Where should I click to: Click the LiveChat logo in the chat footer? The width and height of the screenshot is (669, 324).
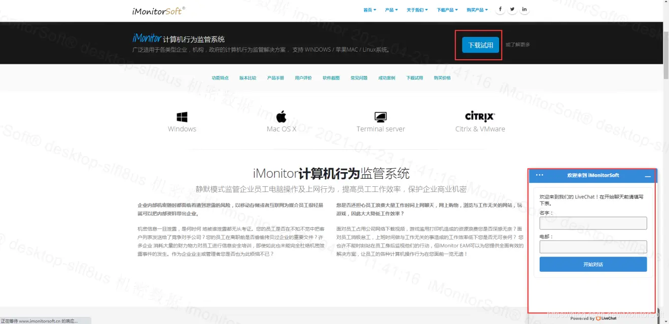coord(606,318)
